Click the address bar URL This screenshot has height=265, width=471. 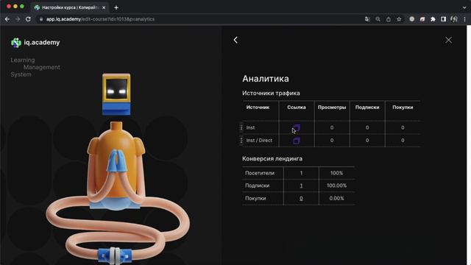click(100, 19)
